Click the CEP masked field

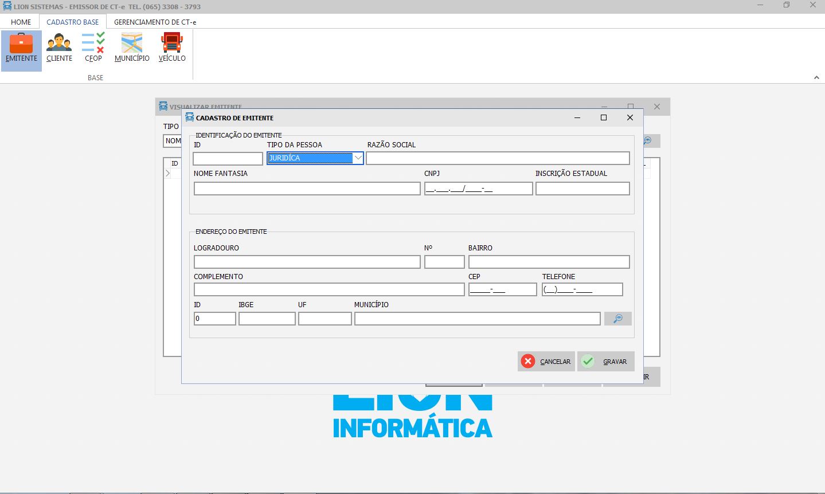pos(503,289)
